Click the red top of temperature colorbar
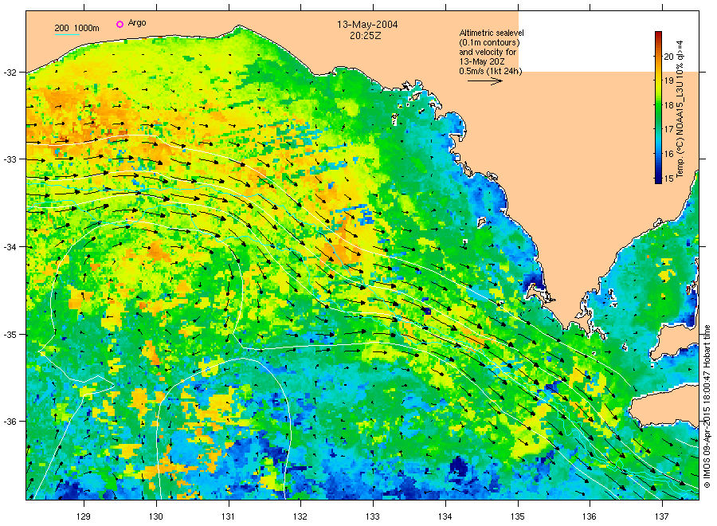This screenshot has height=526, width=717. point(658,36)
